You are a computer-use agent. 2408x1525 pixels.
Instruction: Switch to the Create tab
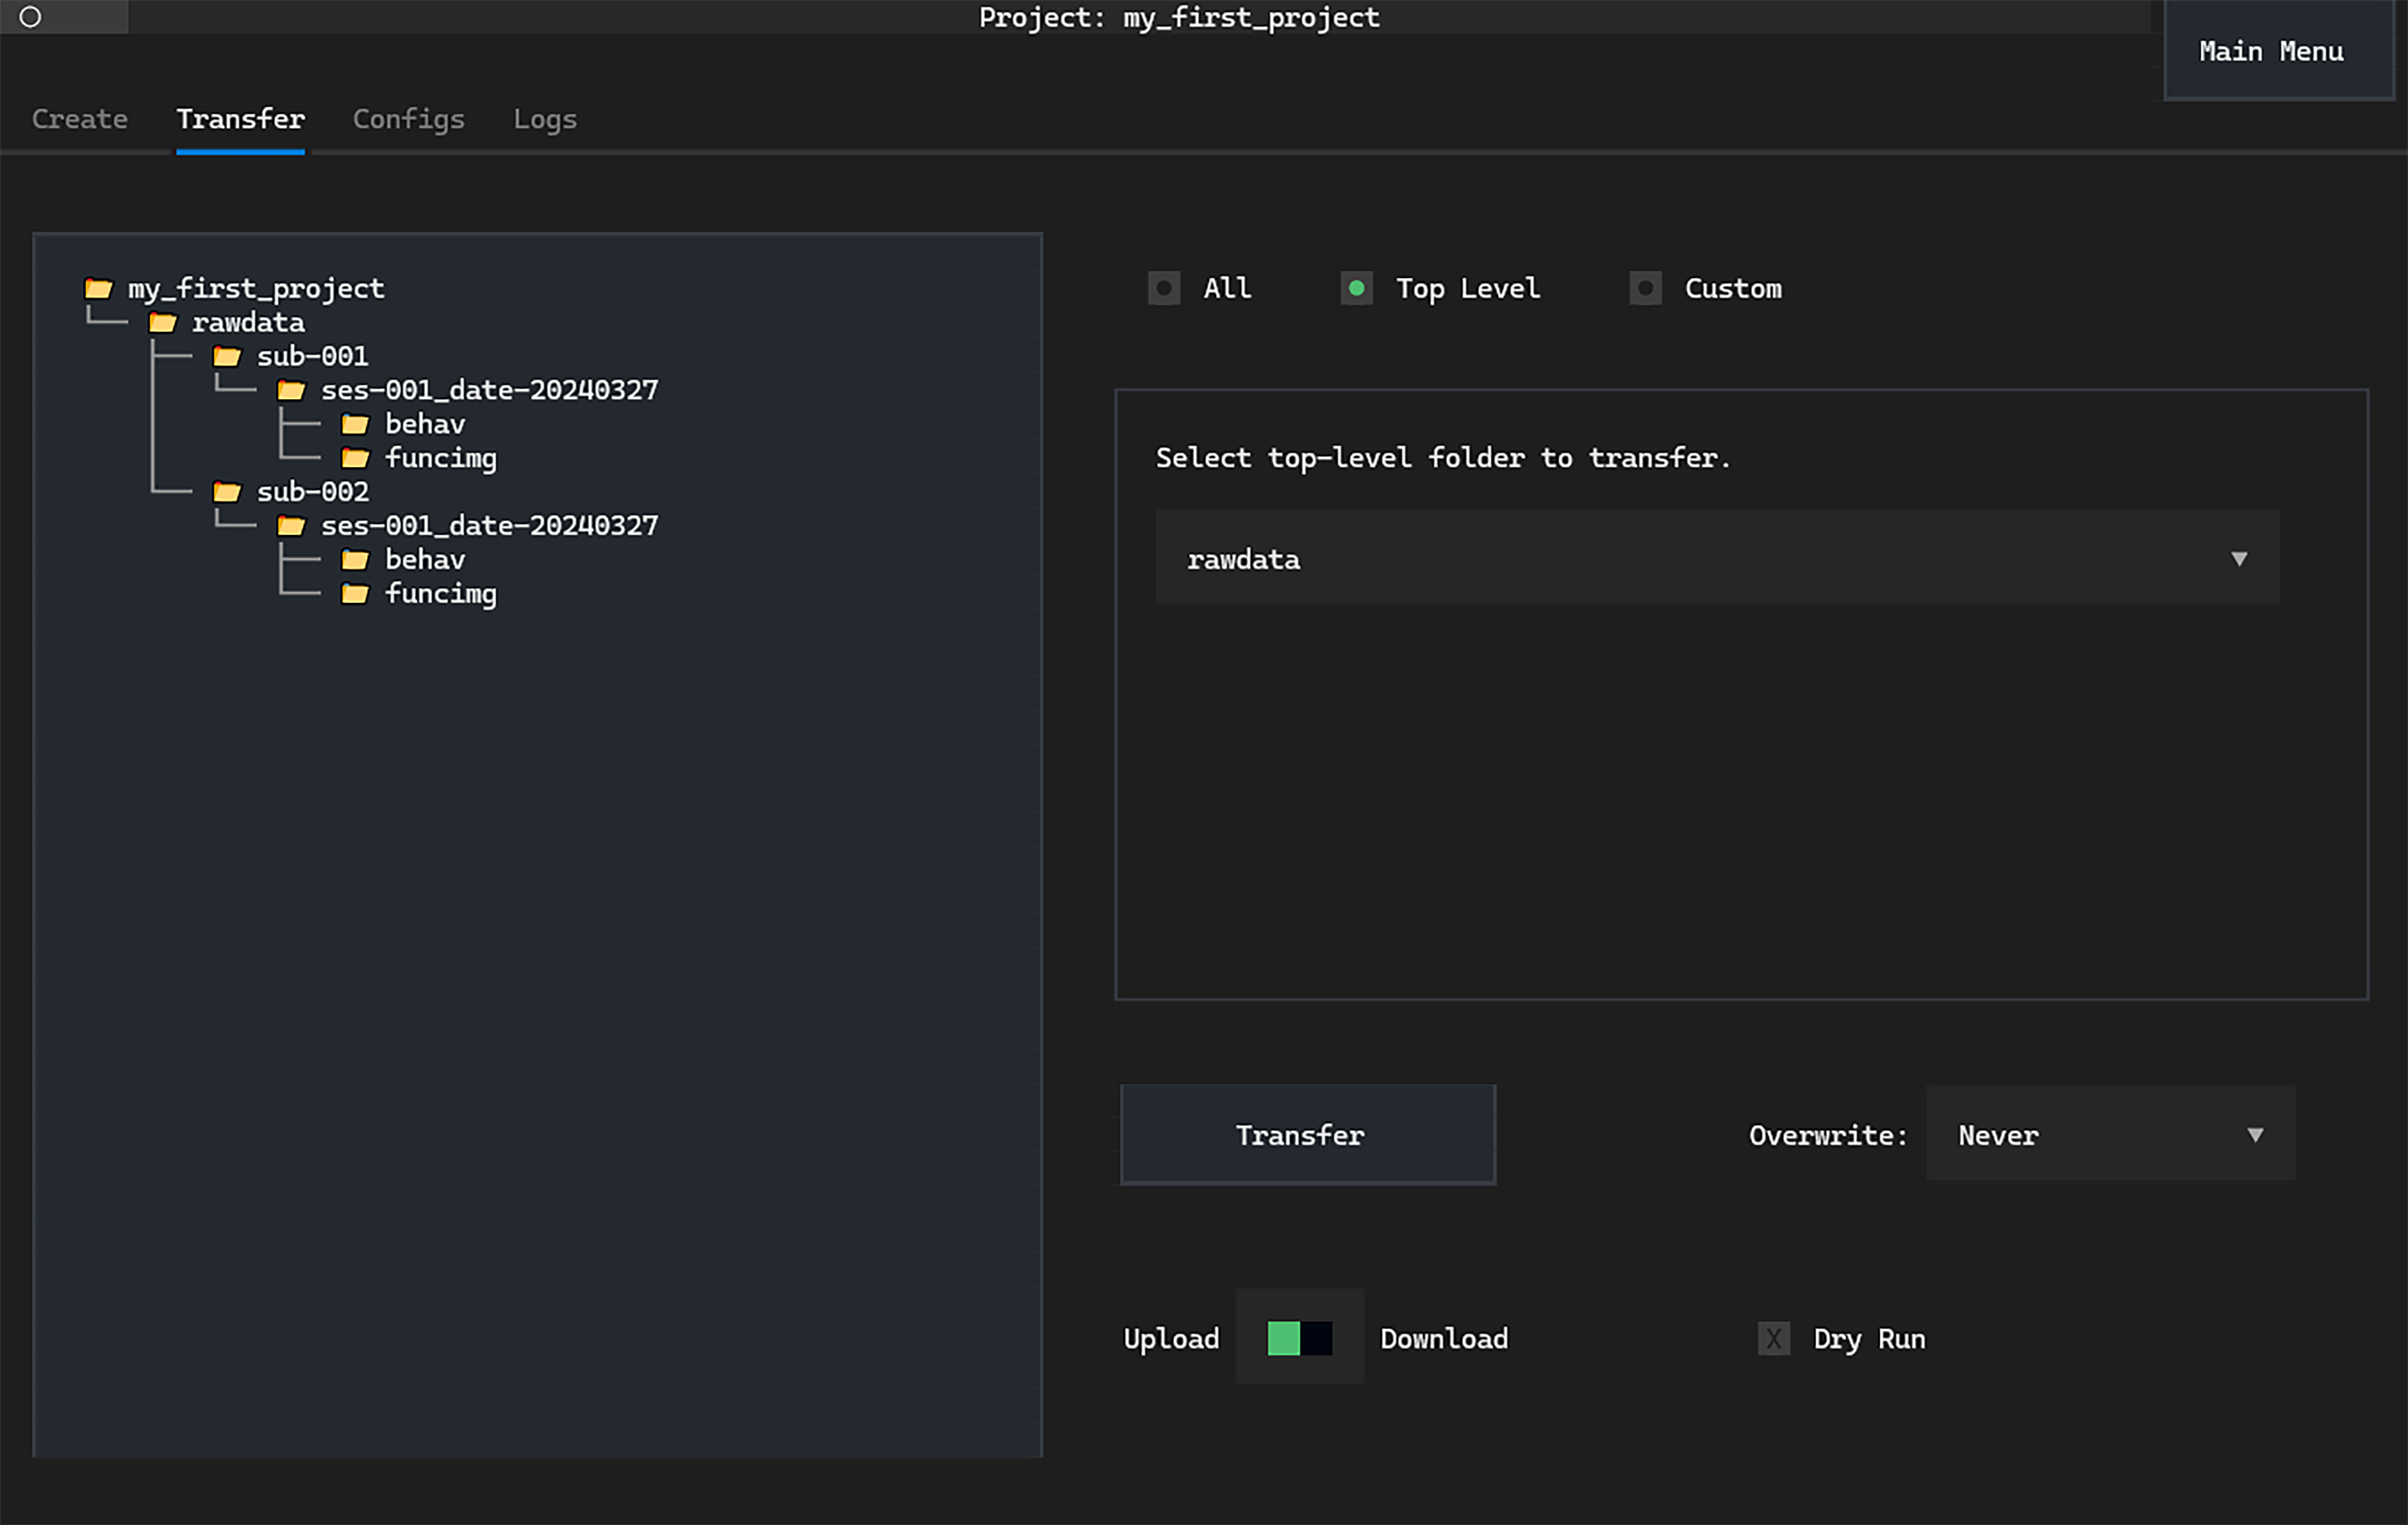pyautogui.click(x=79, y=119)
